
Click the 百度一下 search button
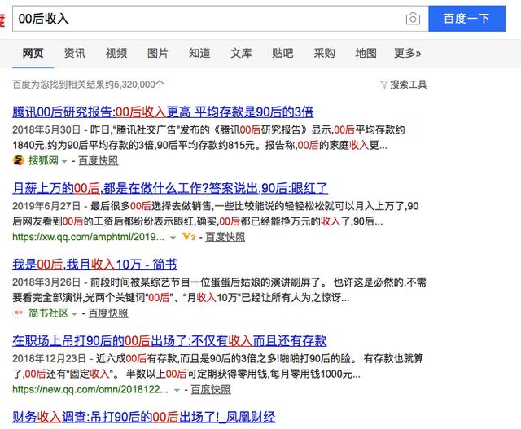[466, 19]
